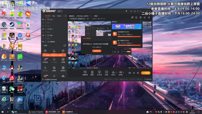Switch to the second scene tab
The height and width of the screenshot is (114, 202).
[x=54, y=16]
